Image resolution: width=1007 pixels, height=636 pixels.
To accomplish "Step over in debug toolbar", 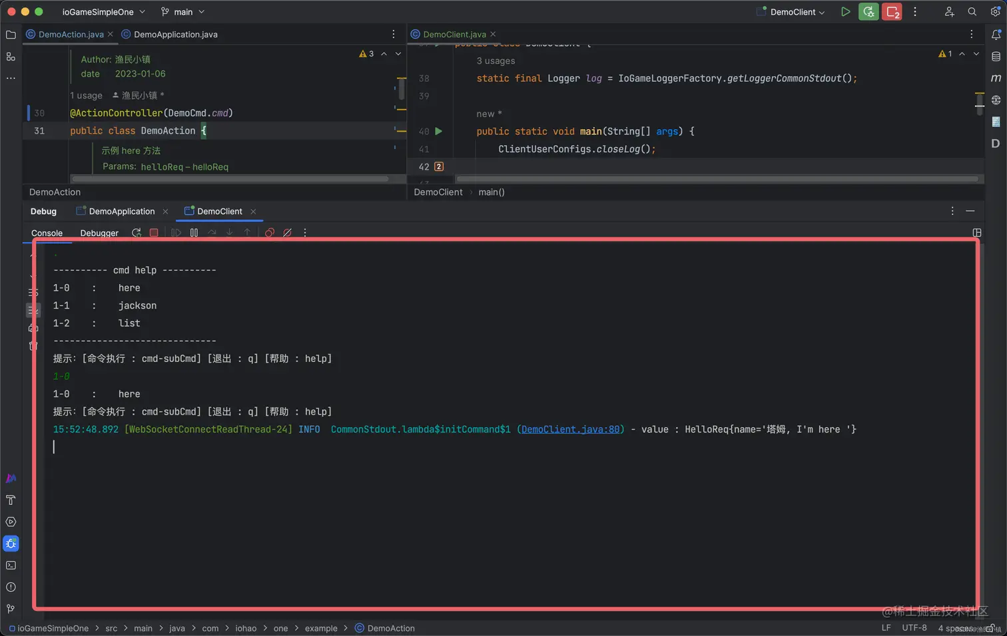I will pos(212,233).
